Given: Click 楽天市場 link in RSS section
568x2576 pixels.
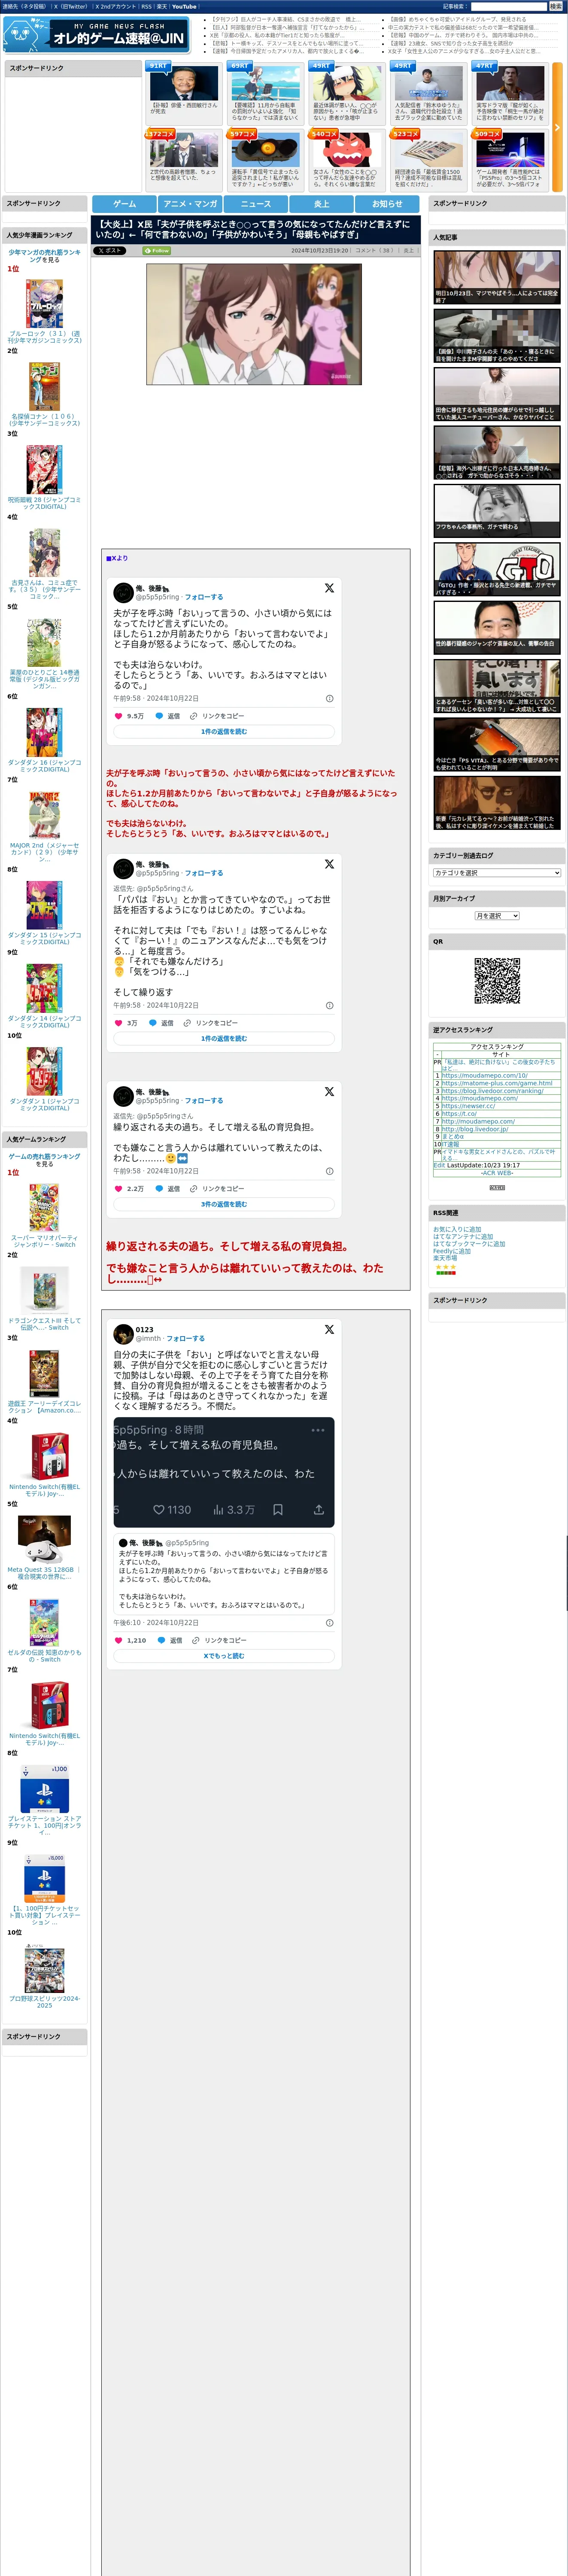Looking at the screenshot, I should click(445, 1258).
